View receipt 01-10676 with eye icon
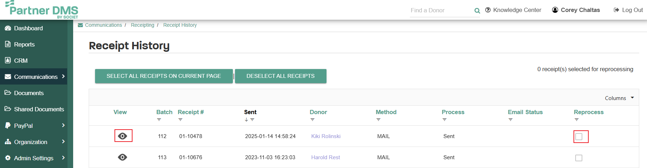This screenshot has width=647, height=168. coord(123,157)
